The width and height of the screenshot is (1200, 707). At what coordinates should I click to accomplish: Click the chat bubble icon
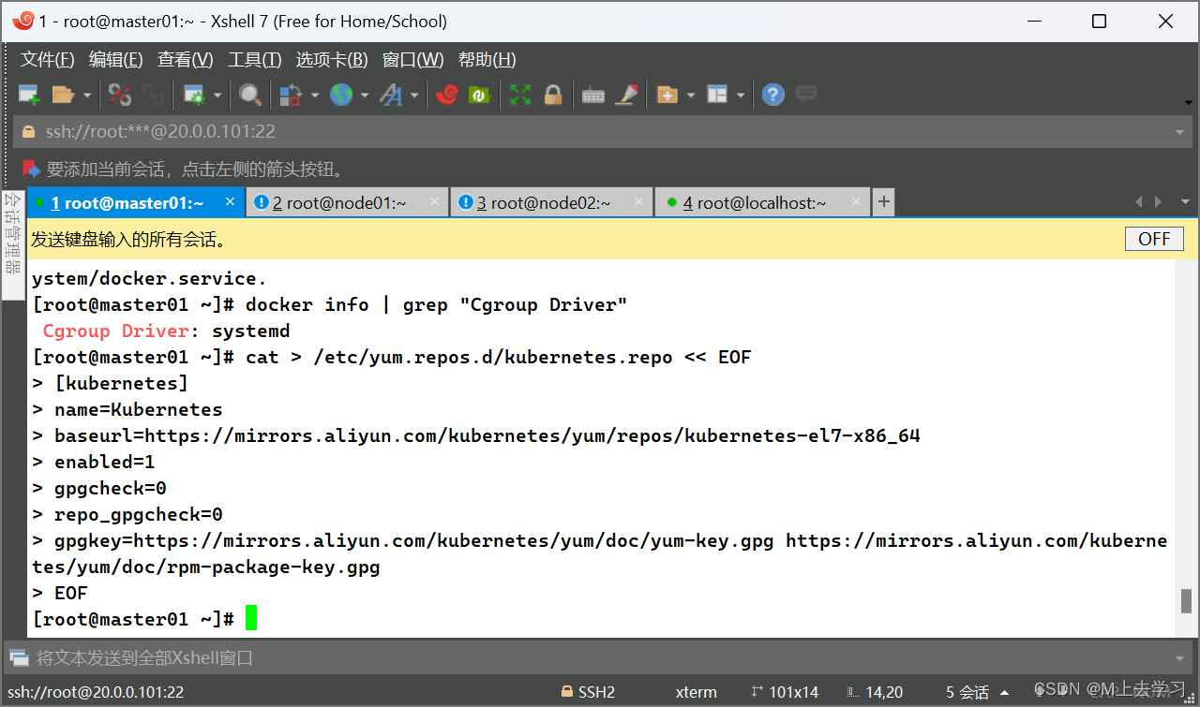point(805,95)
